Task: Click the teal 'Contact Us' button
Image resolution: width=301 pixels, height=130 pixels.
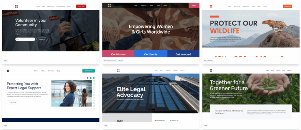Action: pos(88,71)
